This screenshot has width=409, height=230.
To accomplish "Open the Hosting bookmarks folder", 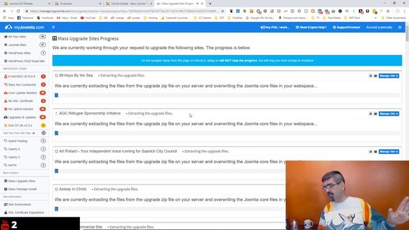I will point(151,18).
